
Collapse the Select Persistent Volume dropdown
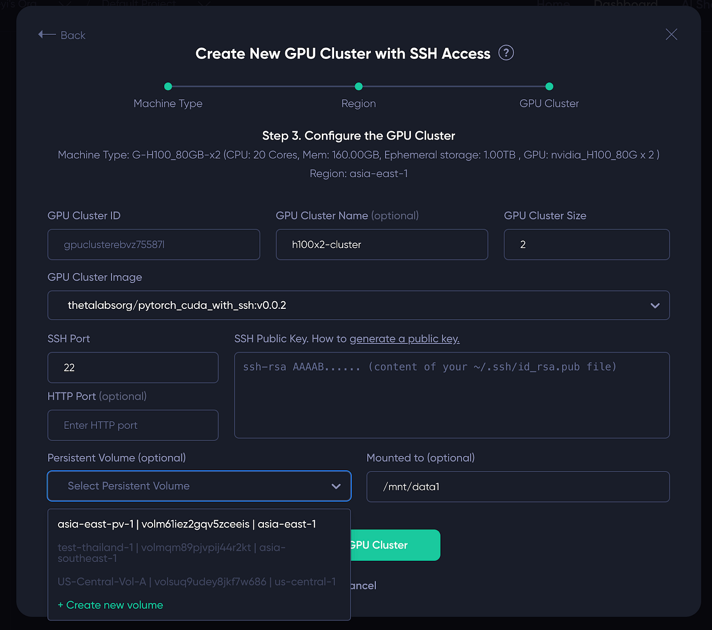pyautogui.click(x=336, y=486)
